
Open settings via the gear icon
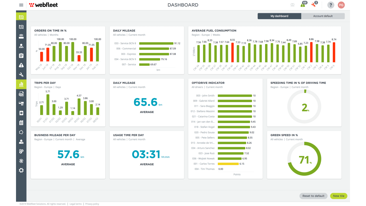pos(21,170)
